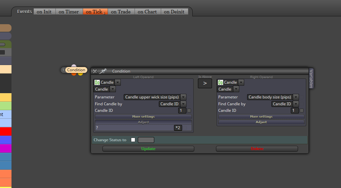Open the Variables side tab
Image resolution: width=341 pixels, height=188 pixels.
click(311, 78)
